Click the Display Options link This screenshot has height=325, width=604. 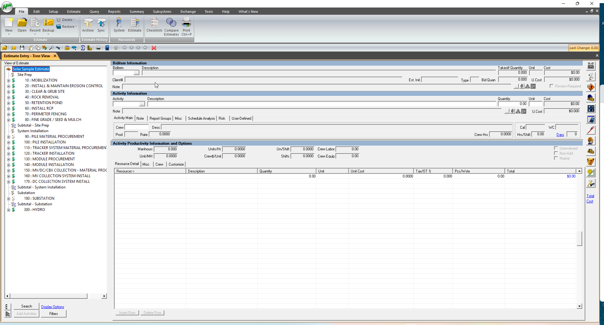point(52,307)
